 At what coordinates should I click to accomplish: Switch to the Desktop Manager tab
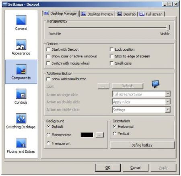61,14
